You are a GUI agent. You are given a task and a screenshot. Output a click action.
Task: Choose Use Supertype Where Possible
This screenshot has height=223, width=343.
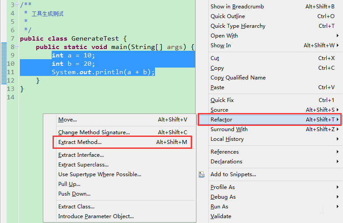[123, 174]
